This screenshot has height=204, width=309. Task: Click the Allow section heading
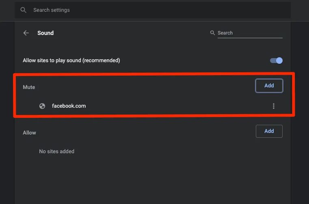pos(29,133)
